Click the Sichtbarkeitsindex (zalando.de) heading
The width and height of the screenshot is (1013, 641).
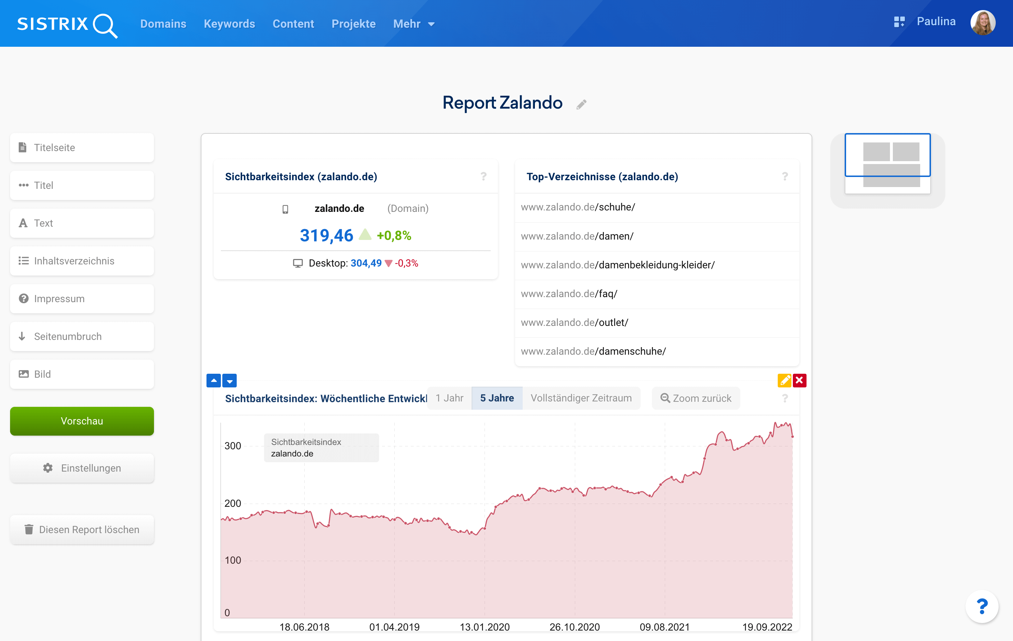click(x=301, y=177)
